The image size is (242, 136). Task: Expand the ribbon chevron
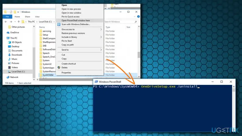[134, 17]
